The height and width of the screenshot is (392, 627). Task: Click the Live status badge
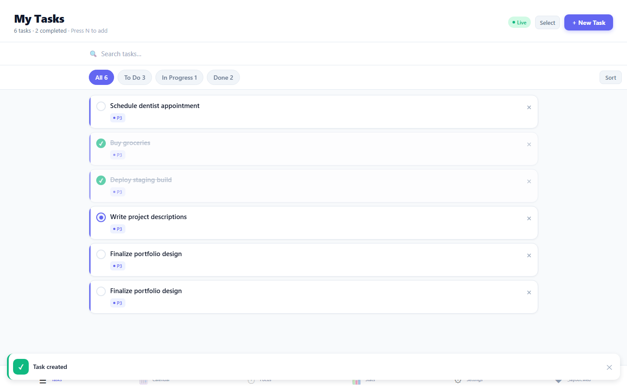tap(519, 23)
